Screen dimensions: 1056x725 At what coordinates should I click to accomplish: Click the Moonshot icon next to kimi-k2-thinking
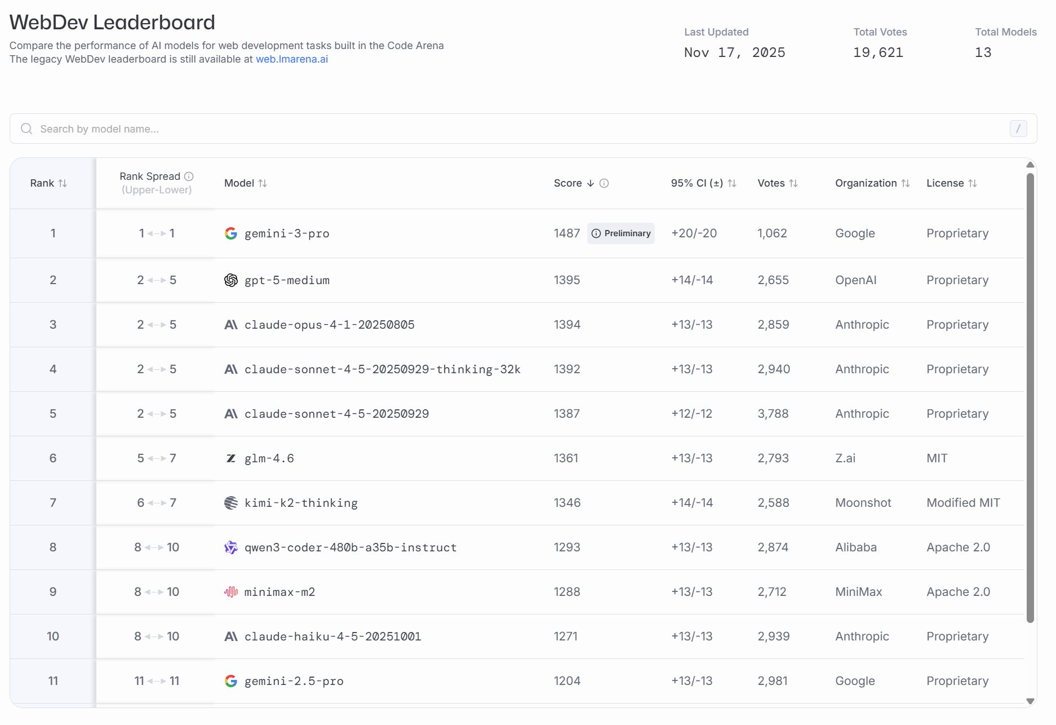point(230,502)
